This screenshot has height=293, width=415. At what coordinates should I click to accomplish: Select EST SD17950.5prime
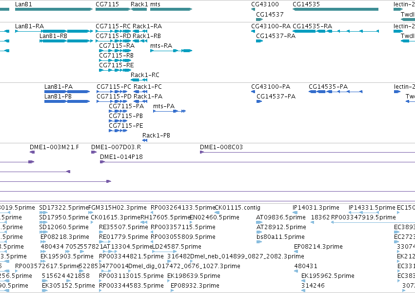(43, 222)
